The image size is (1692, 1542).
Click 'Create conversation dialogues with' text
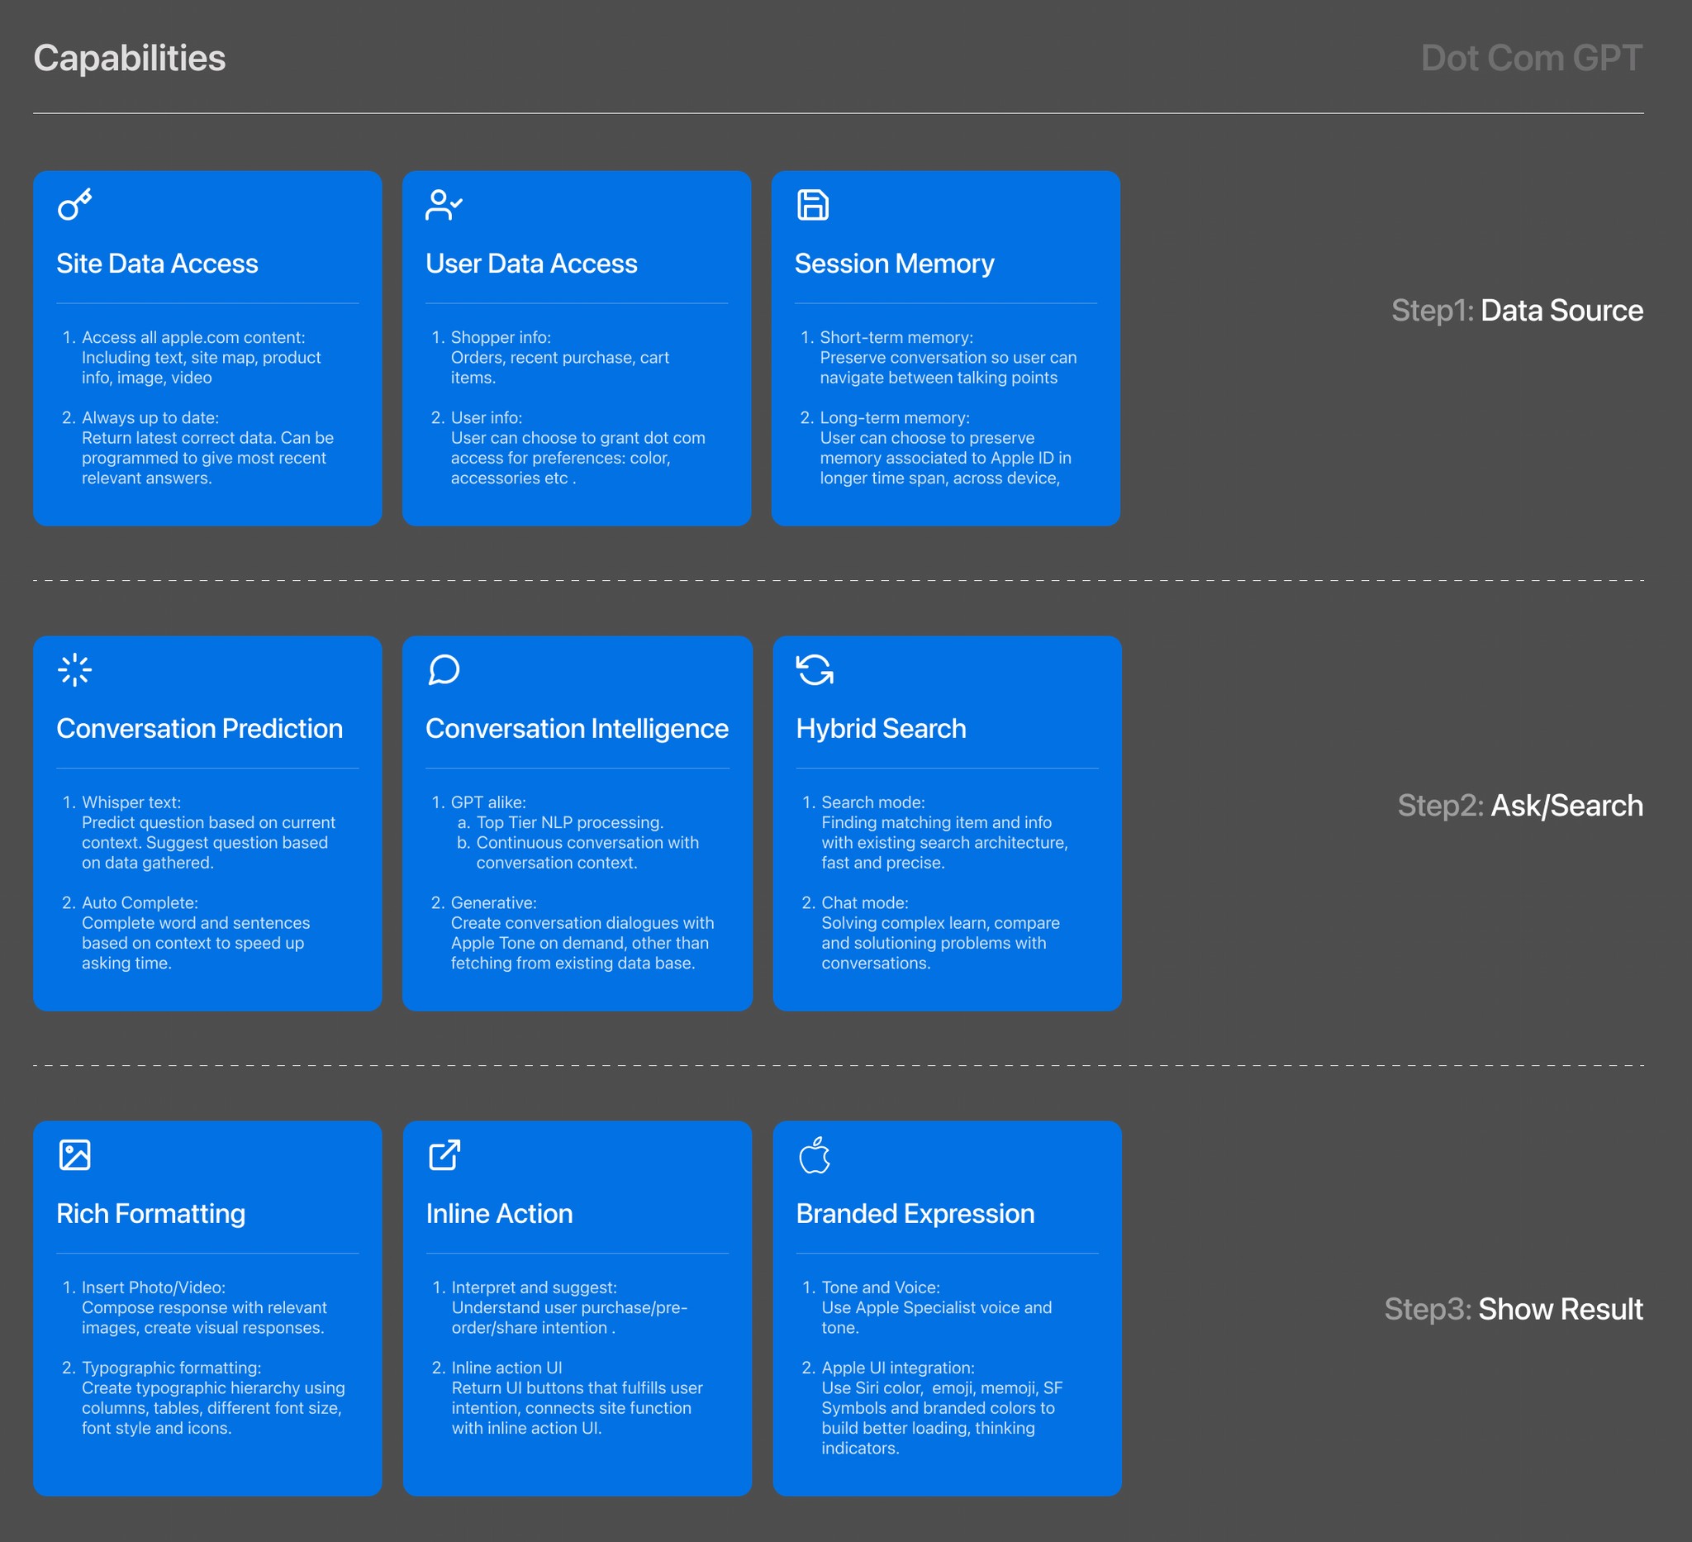pyautogui.click(x=582, y=923)
